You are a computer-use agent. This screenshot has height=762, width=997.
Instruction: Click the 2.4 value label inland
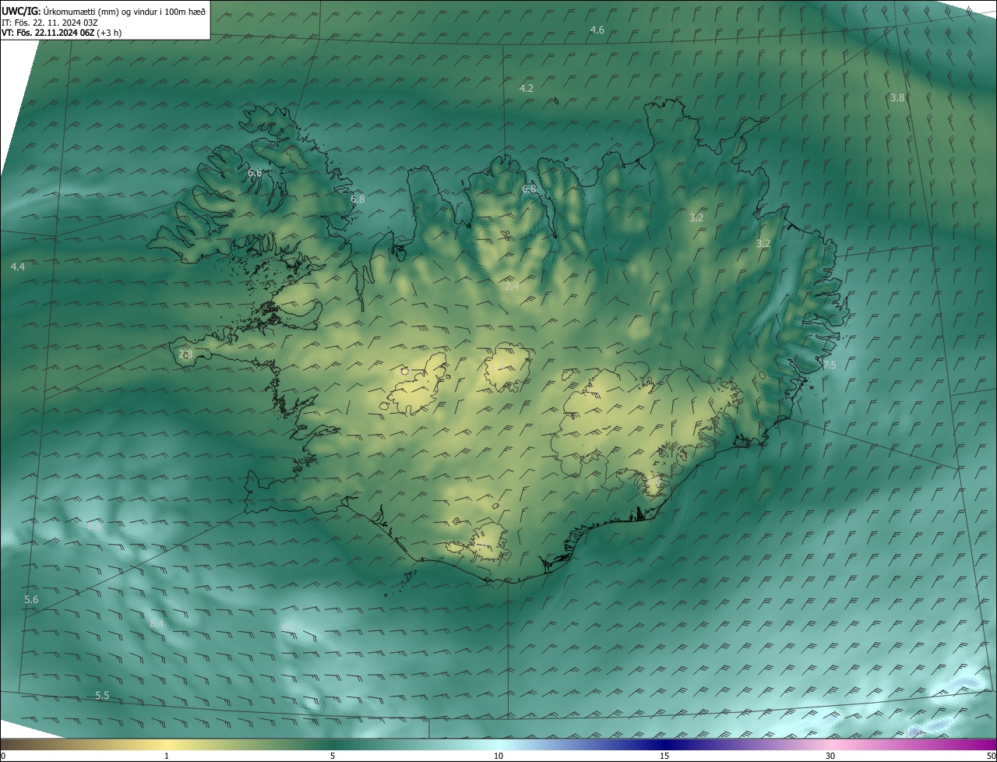pyautogui.click(x=512, y=287)
